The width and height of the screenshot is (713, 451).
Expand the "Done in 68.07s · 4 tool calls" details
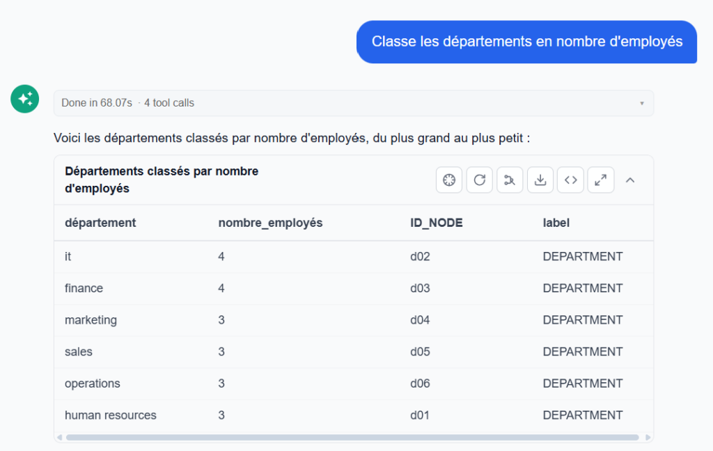[x=353, y=103]
